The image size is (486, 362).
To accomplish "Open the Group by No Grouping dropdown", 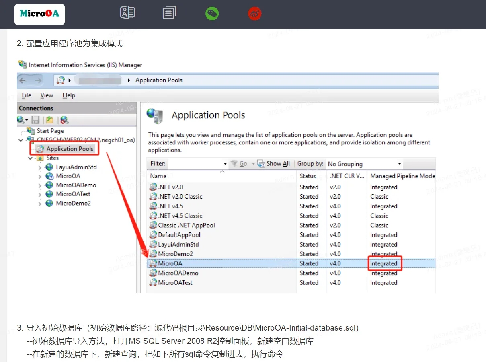I will tap(365, 164).
